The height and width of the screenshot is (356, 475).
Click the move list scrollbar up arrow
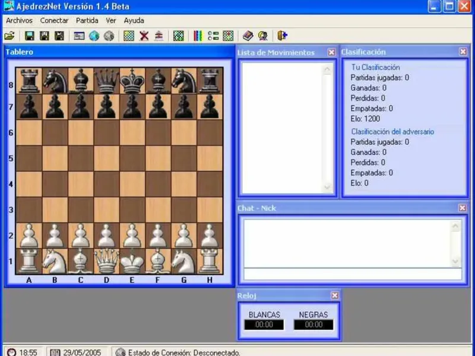[327, 69]
